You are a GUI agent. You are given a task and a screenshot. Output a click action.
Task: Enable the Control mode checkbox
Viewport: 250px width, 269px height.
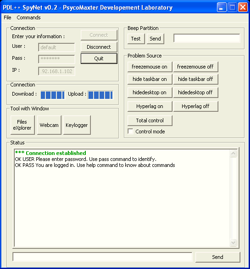131,132
